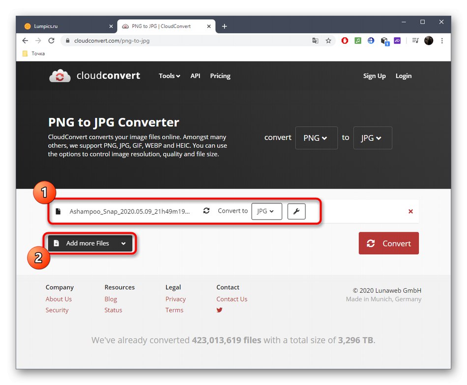Click the browser forward arrow
This screenshot has width=467, height=385.
click(38, 40)
